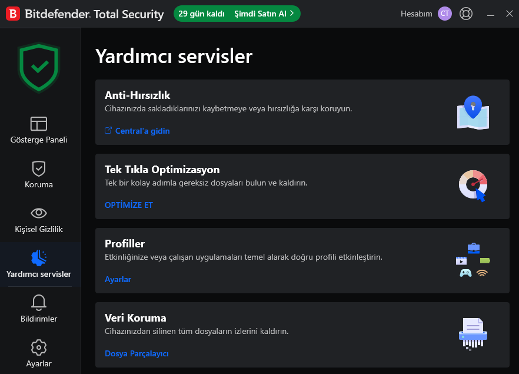The image size is (519, 374).
Task: Open Dosya Parçalayıcı link
Action: [137, 353]
